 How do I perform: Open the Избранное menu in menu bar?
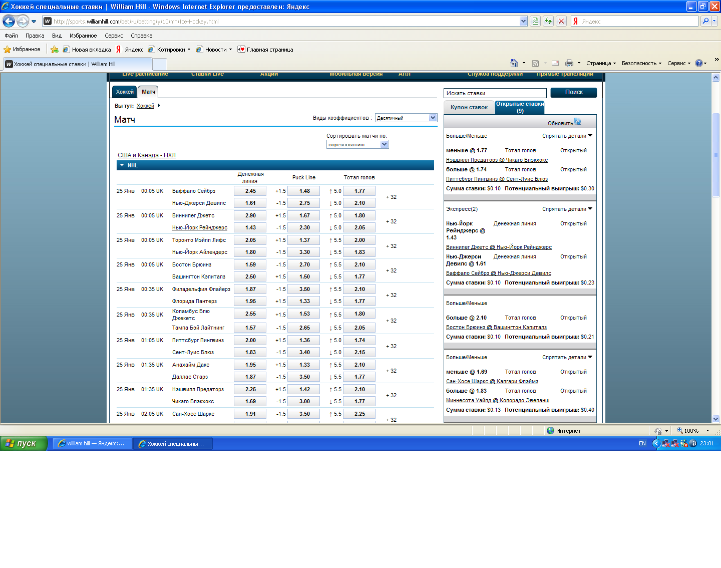pos(83,36)
